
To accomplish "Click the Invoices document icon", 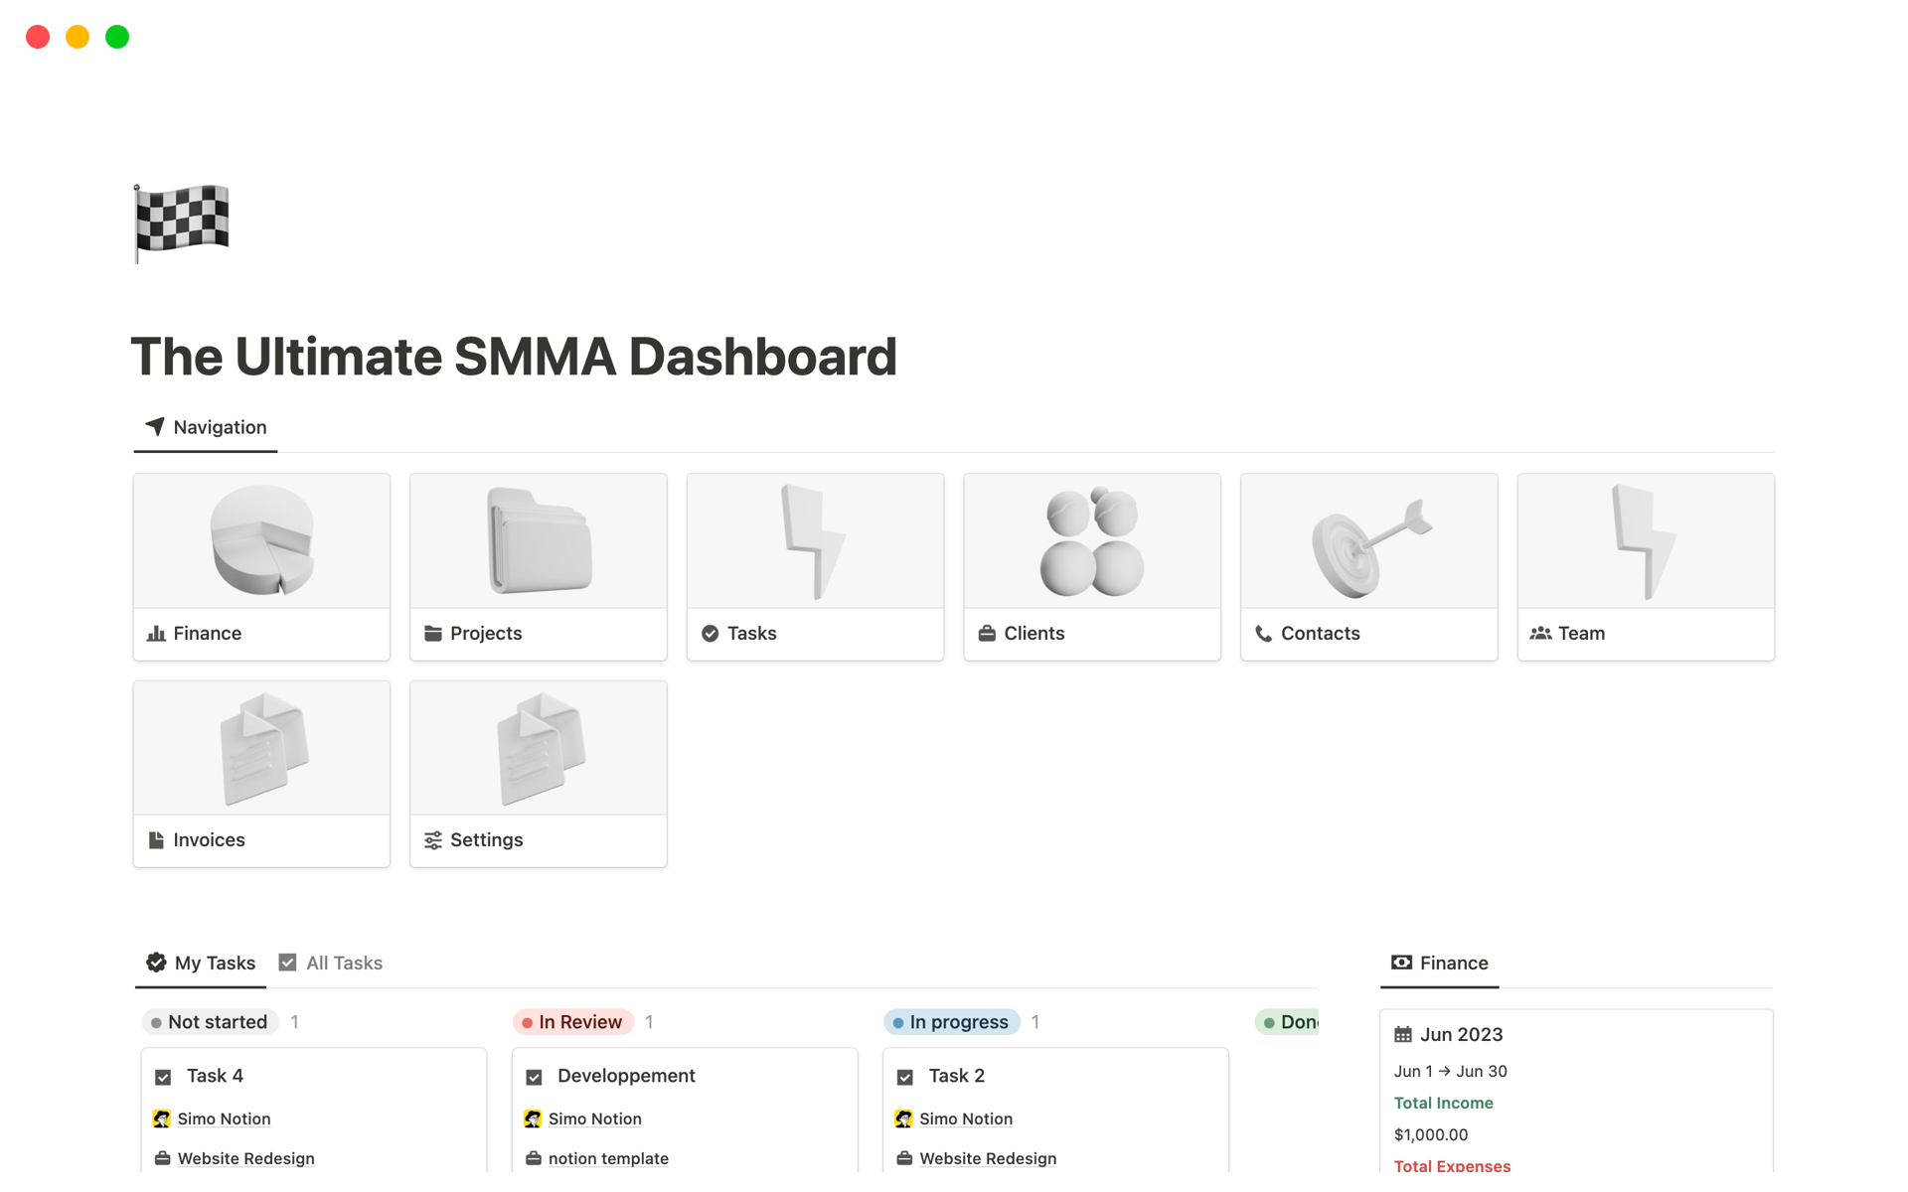I will pyautogui.click(x=156, y=840).
